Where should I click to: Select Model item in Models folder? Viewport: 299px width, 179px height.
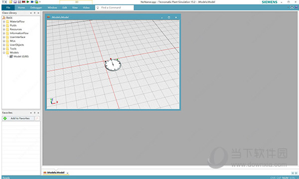pyautogui.click(x=21, y=57)
